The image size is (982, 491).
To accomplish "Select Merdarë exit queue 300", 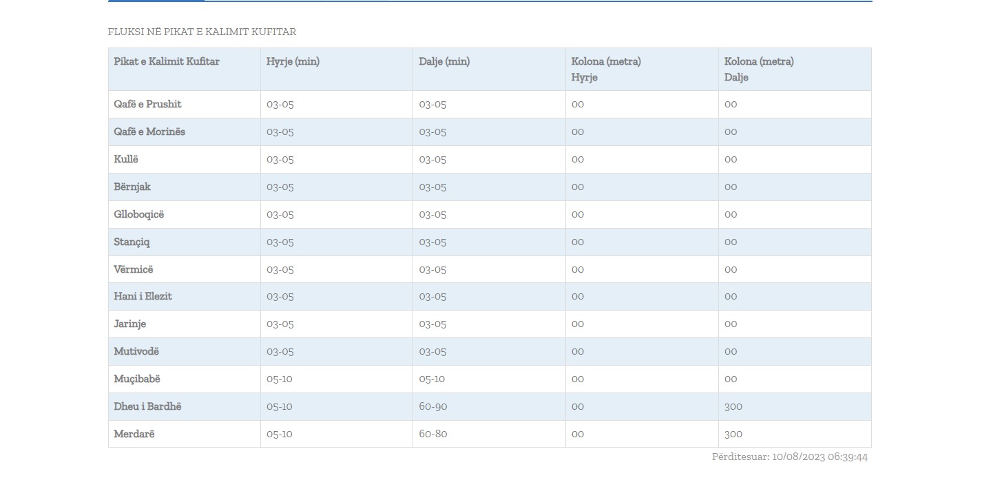I will click(x=733, y=434).
